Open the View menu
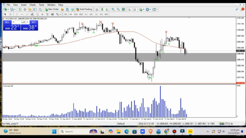The width and height of the screenshot is (246, 138). tap(15, 5)
